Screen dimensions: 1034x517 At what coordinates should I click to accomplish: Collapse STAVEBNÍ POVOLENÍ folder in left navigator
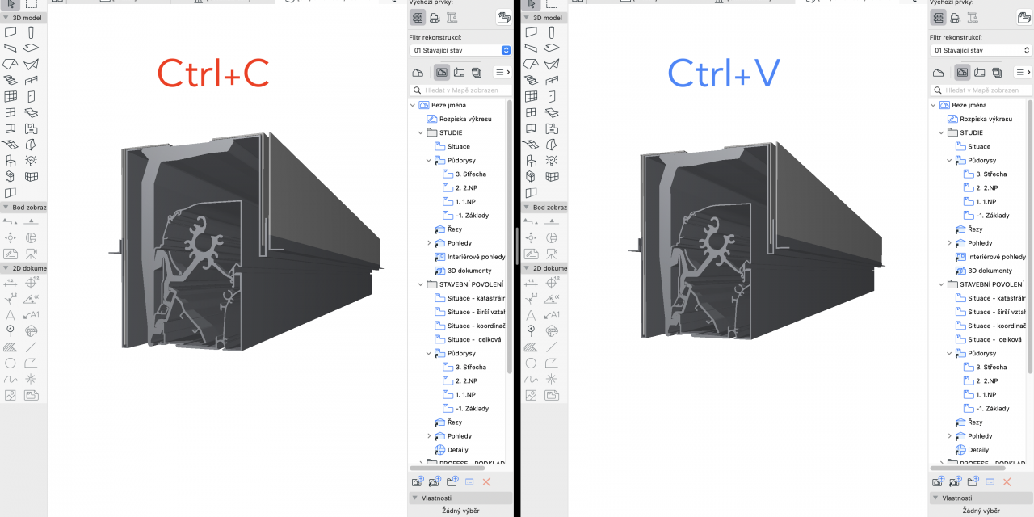coord(421,284)
